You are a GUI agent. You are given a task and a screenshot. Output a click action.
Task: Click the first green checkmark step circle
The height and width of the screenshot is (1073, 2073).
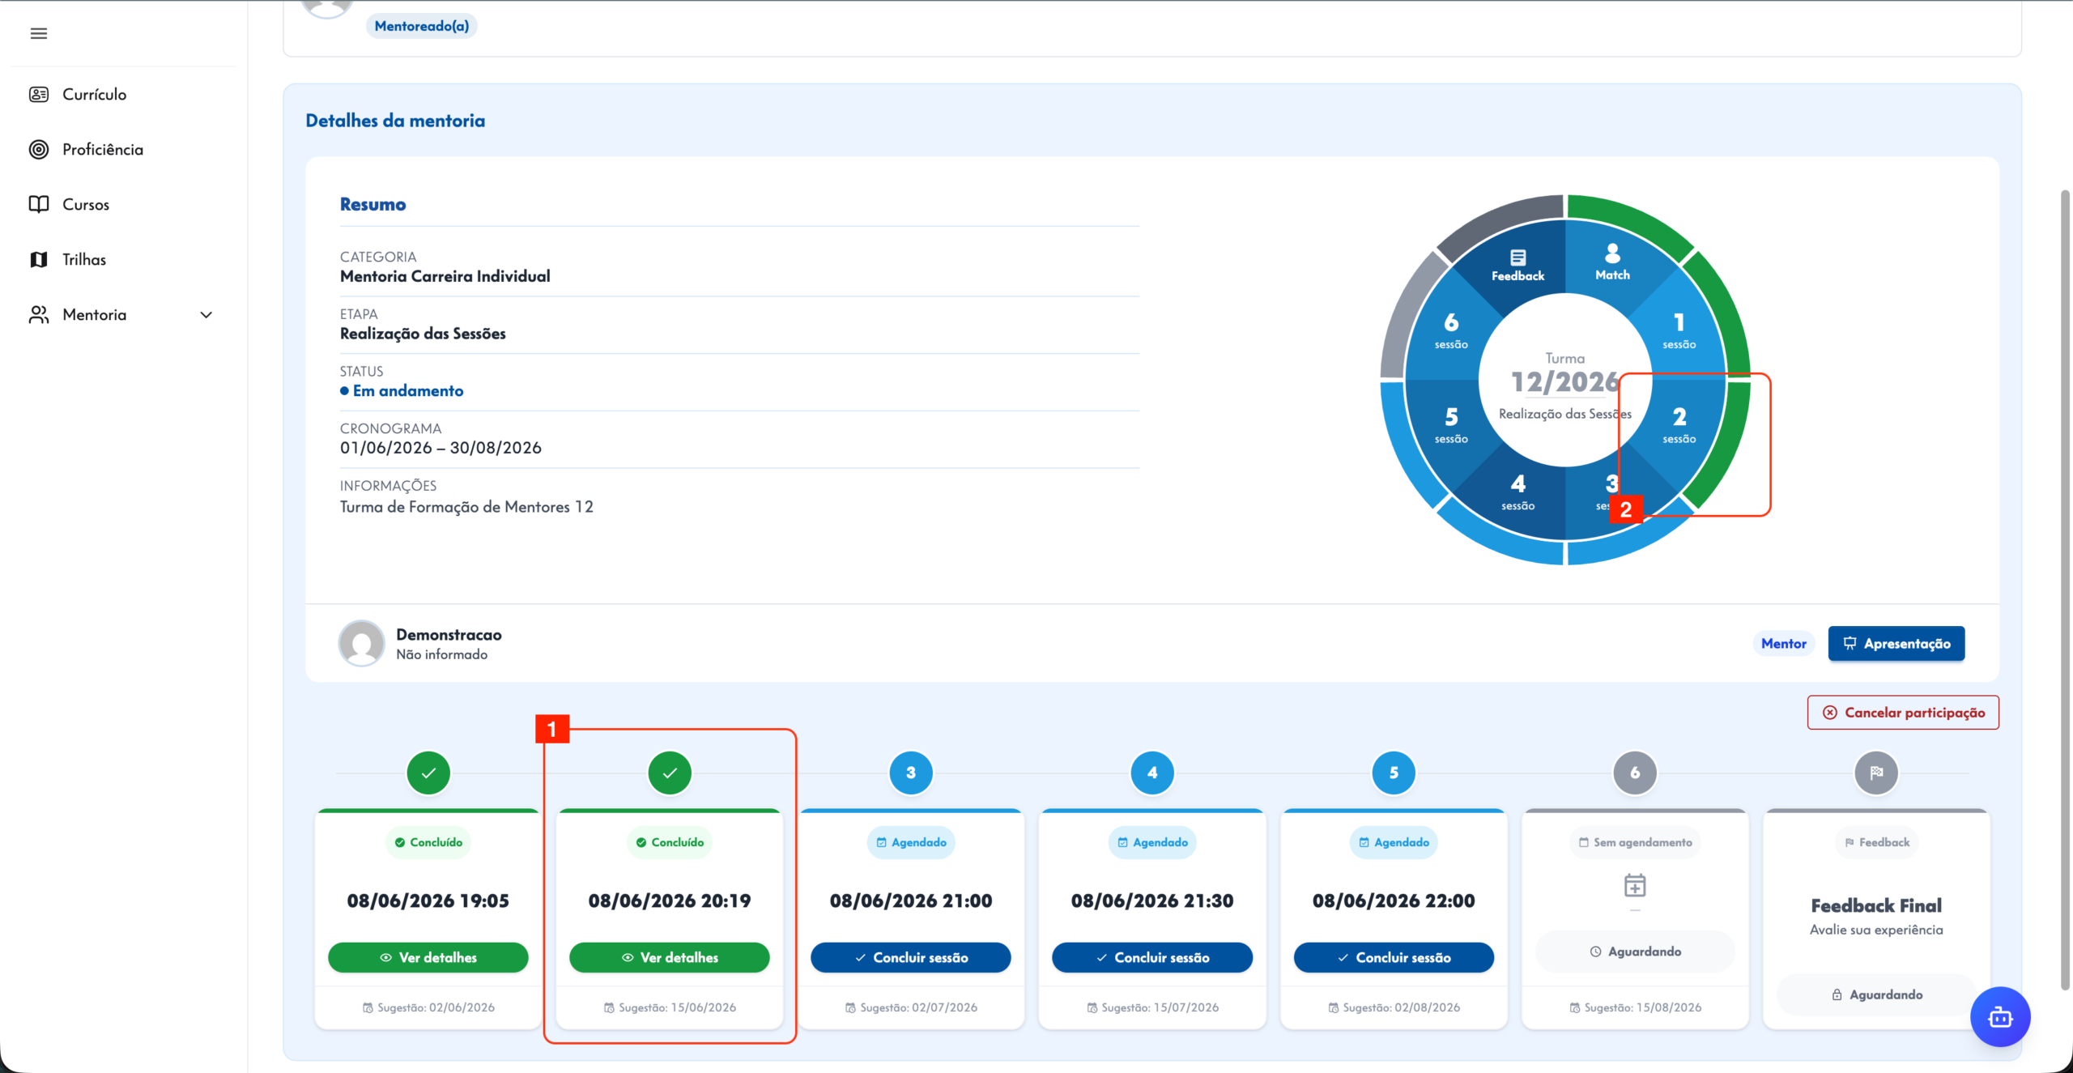(x=428, y=773)
